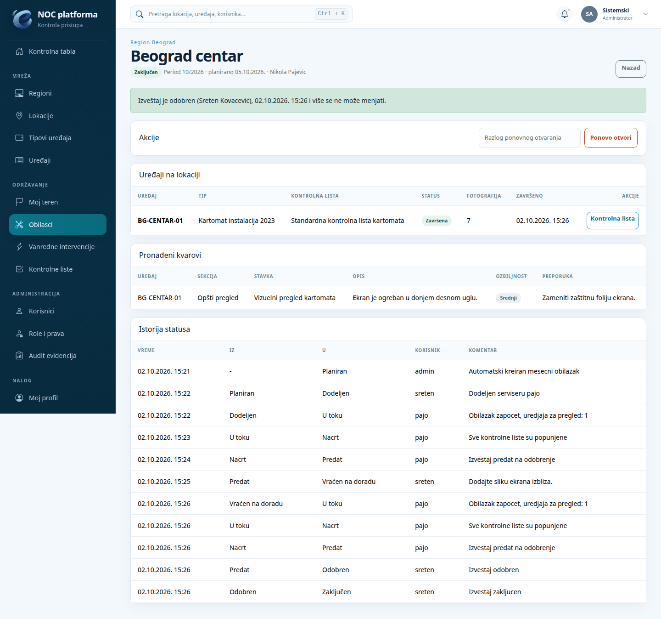Click the Moj teren flag icon
Screen dimensions: 661x619
coord(19,202)
